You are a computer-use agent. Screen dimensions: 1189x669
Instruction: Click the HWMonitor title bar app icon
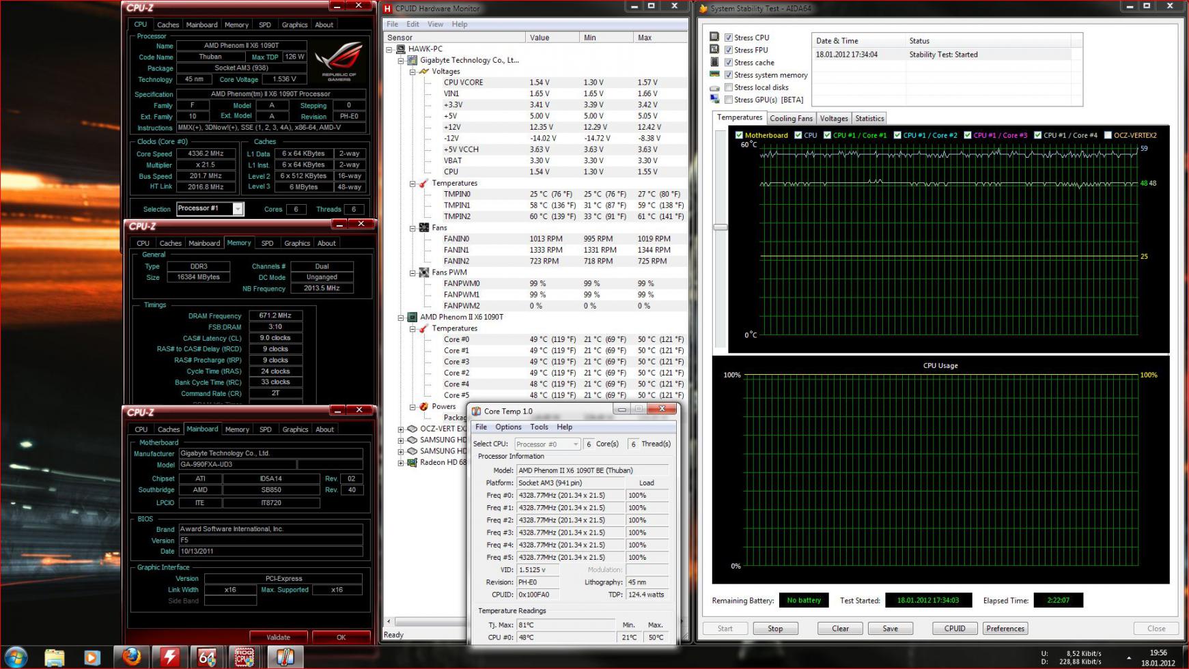[x=387, y=8]
